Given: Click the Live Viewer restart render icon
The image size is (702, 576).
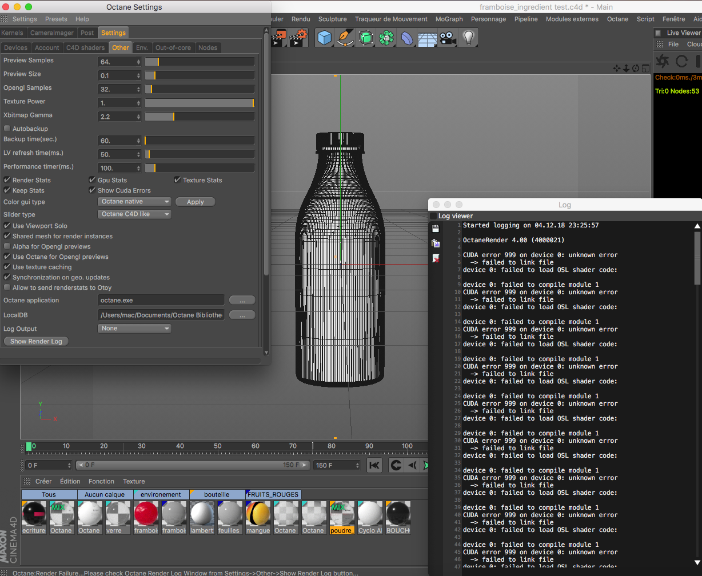Looking at the screenshot, I should click(682, 61).
